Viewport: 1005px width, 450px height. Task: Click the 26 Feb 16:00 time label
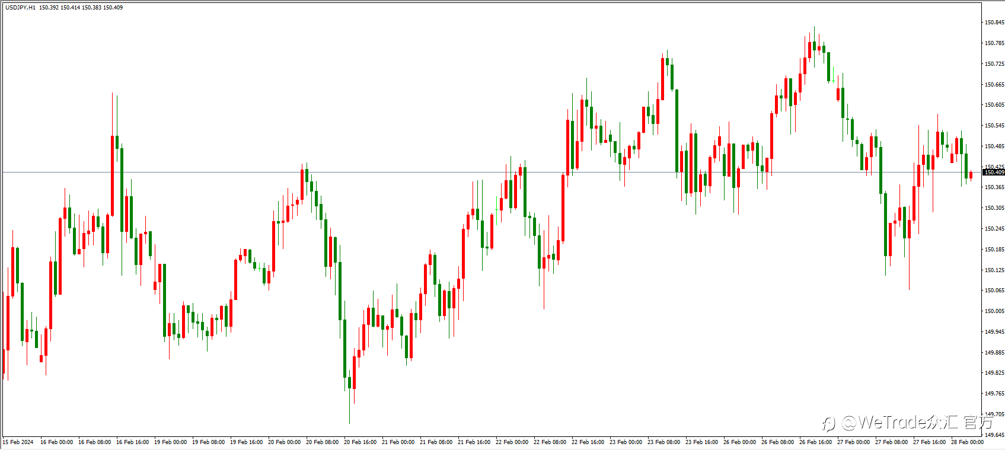[x=816, y=442]
